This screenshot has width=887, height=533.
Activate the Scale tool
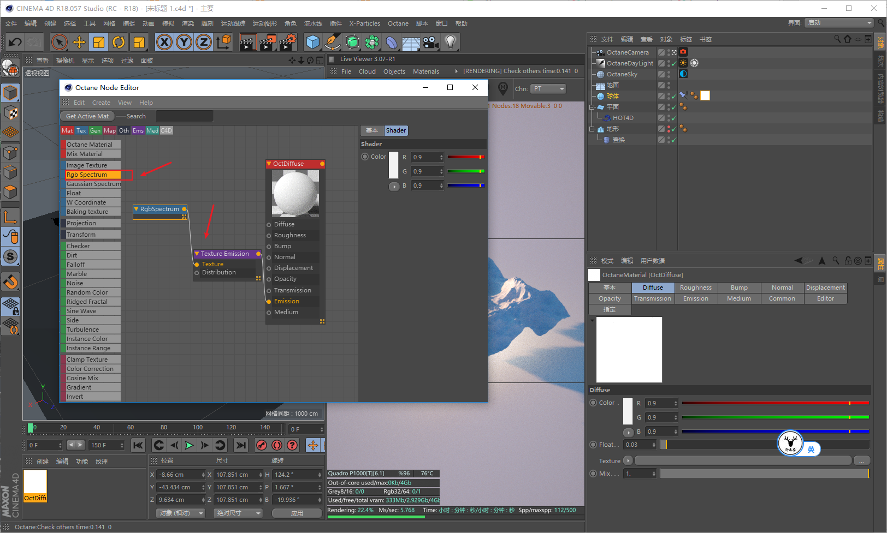(99, 42)
